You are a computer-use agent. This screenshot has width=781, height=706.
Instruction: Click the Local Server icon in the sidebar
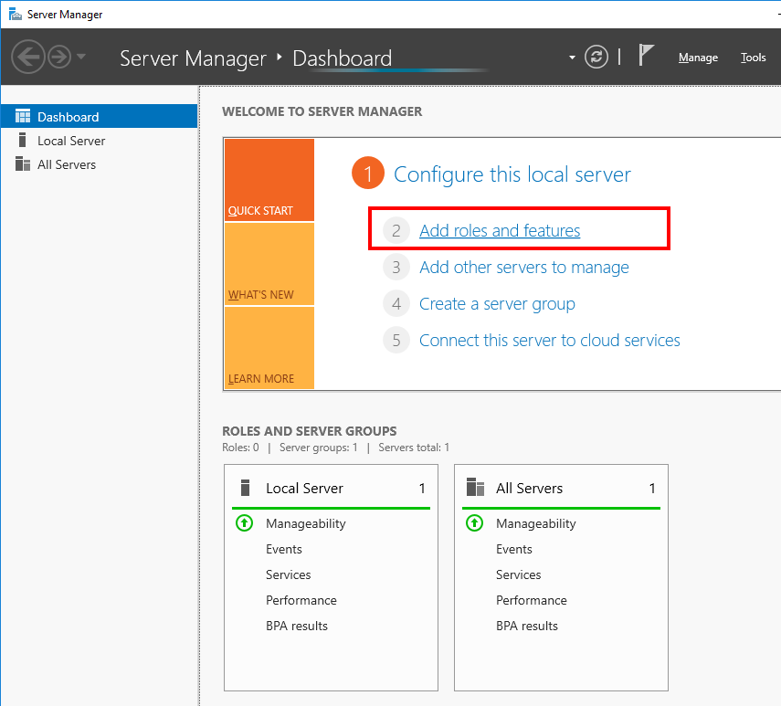pos(22,140)
